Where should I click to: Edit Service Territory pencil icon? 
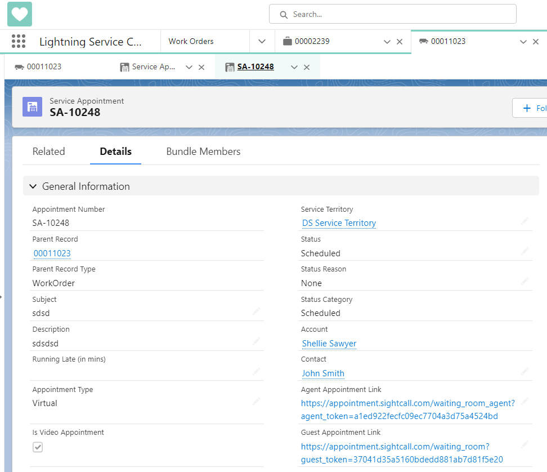[524, 221]
